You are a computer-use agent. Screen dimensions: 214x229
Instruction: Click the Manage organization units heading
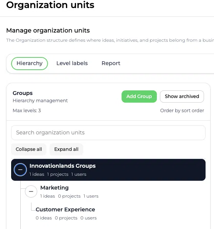pyautogui.click(x=48, y=30)
